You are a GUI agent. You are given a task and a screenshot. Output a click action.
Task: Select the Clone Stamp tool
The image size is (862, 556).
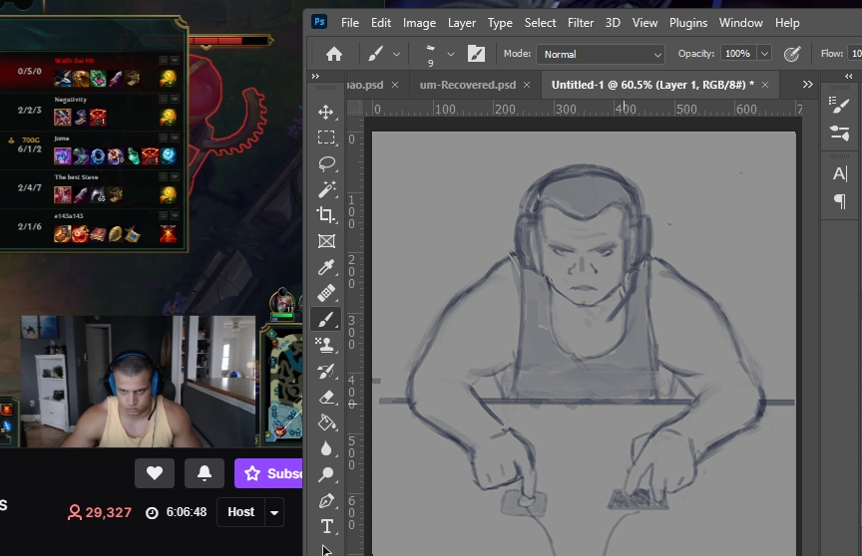(x=326, y=345)
